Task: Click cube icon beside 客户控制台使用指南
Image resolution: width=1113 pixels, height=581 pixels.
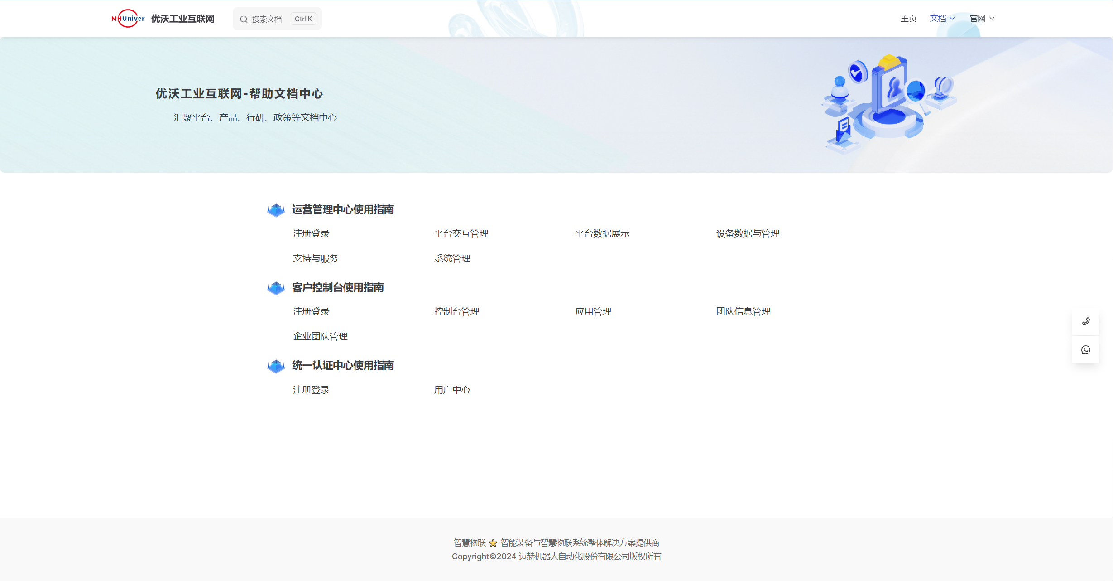Action: click(x=276, y=288)
